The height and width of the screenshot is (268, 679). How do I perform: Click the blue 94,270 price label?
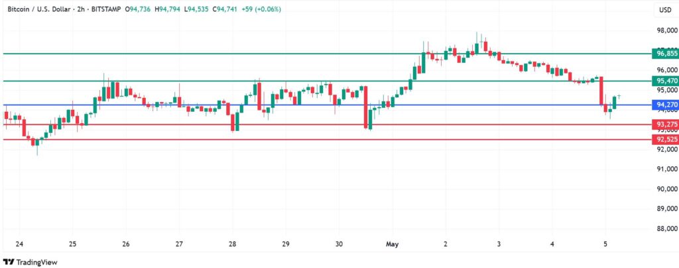665,105
